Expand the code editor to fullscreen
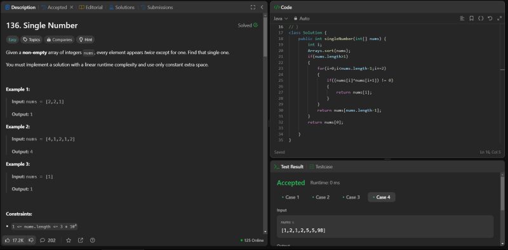508x250 pixels. pos(499,18)
